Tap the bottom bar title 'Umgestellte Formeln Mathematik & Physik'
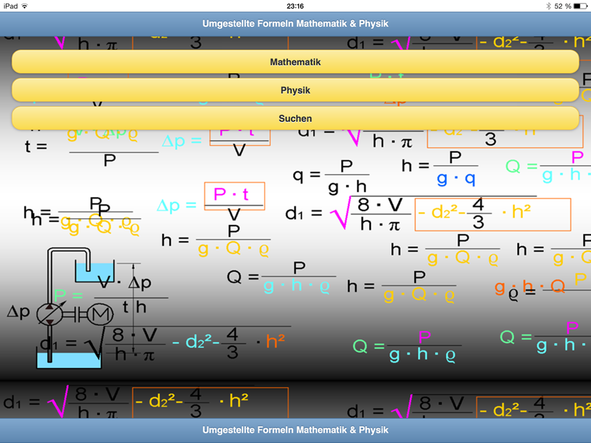The image size is (591, 443). click(x=295, y=430)
